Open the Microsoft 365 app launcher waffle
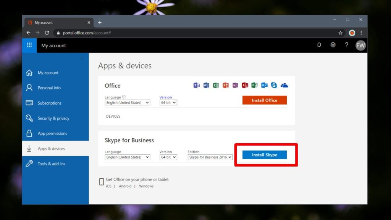Screen dimensions: 391x220 point(29,45)
